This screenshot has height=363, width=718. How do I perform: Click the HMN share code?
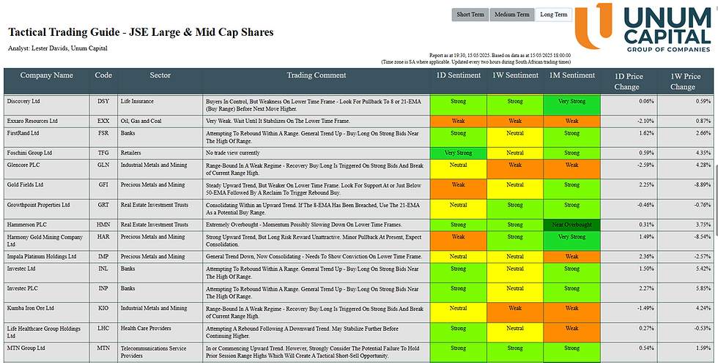[103, 225]
